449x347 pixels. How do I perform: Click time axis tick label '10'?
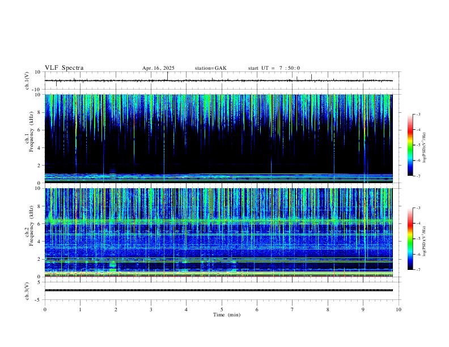click(399, 310)
